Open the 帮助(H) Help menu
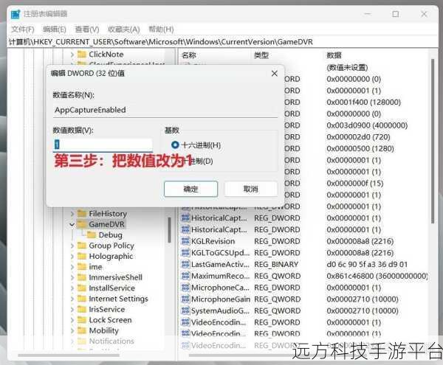Image resolution: width=443 pixels, height=365 pixels. [x=161, y=29]
